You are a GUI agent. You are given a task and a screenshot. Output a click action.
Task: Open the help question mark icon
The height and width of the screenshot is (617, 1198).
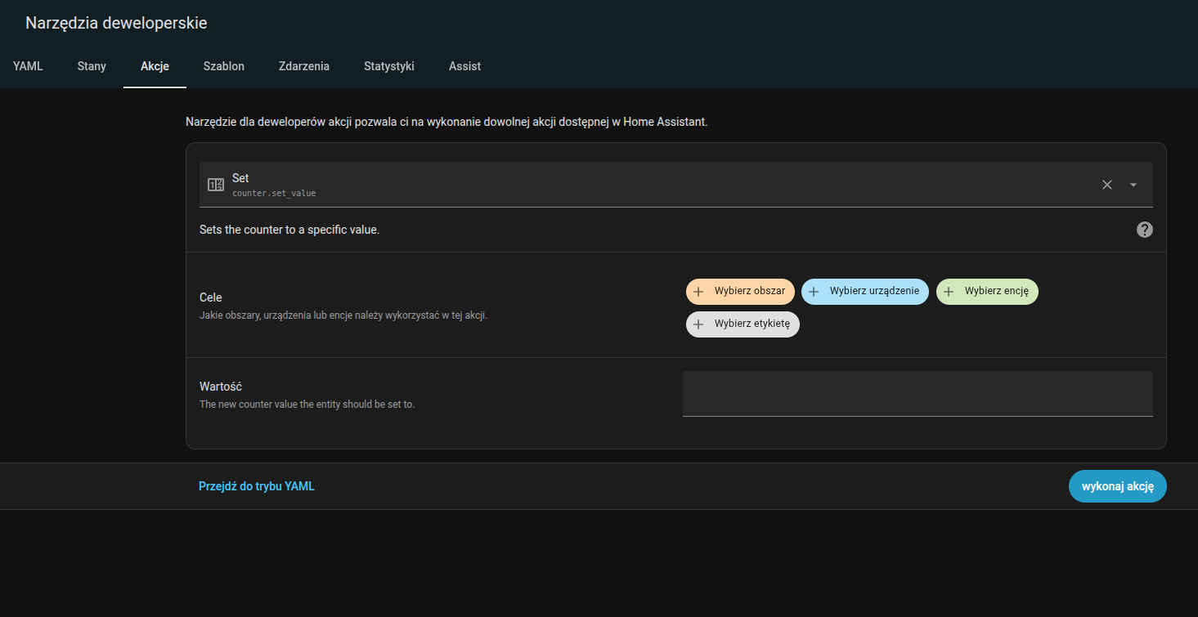tap(1145, 230)
